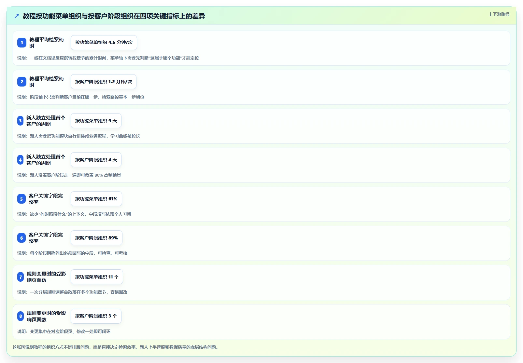This screenshot has width=523, height=363.
Task: Select the 按客户阶段组织 4 天 chip
Action: tap(96, 160)
